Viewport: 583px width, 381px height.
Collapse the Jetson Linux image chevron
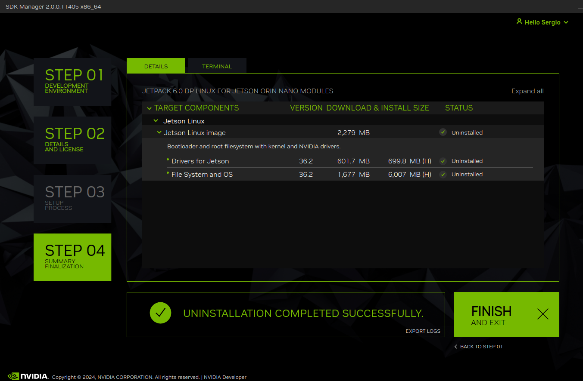[x=159, y=132]
